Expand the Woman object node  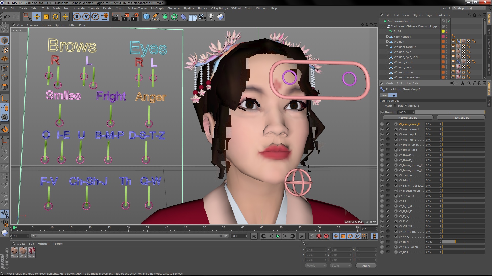point(387,42)
